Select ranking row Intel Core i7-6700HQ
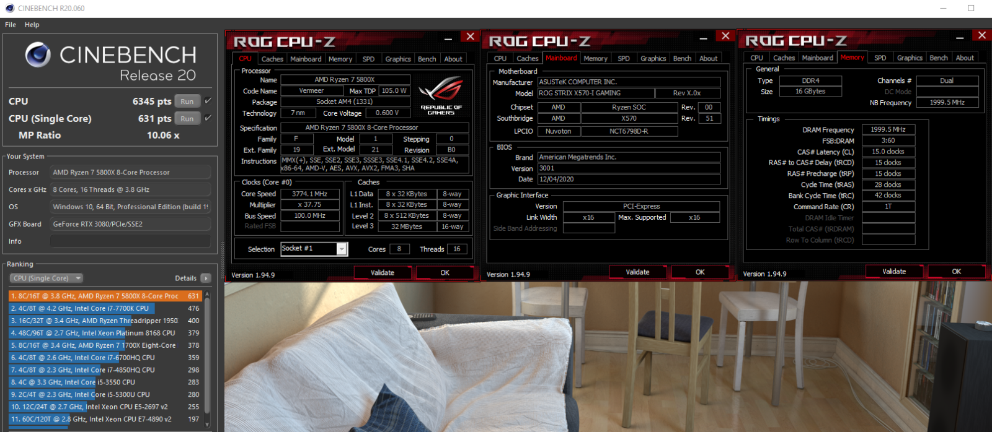992x432 pixels. click(x=105, y=358)
